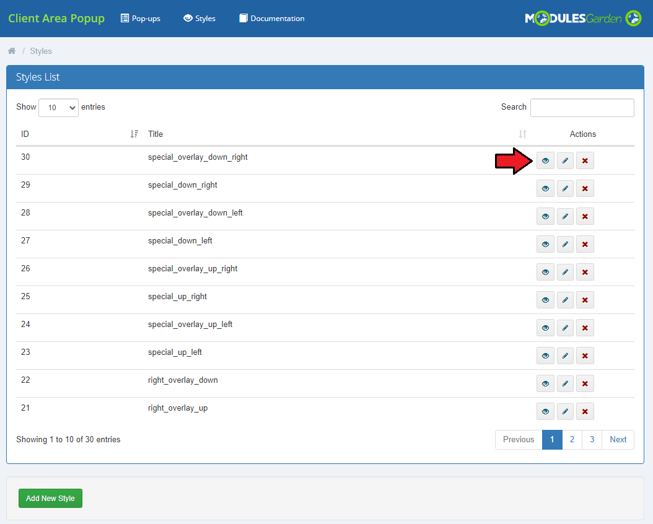Click the Client Area Popup title
Screen dimensions: 653x524
pos(56,19)
